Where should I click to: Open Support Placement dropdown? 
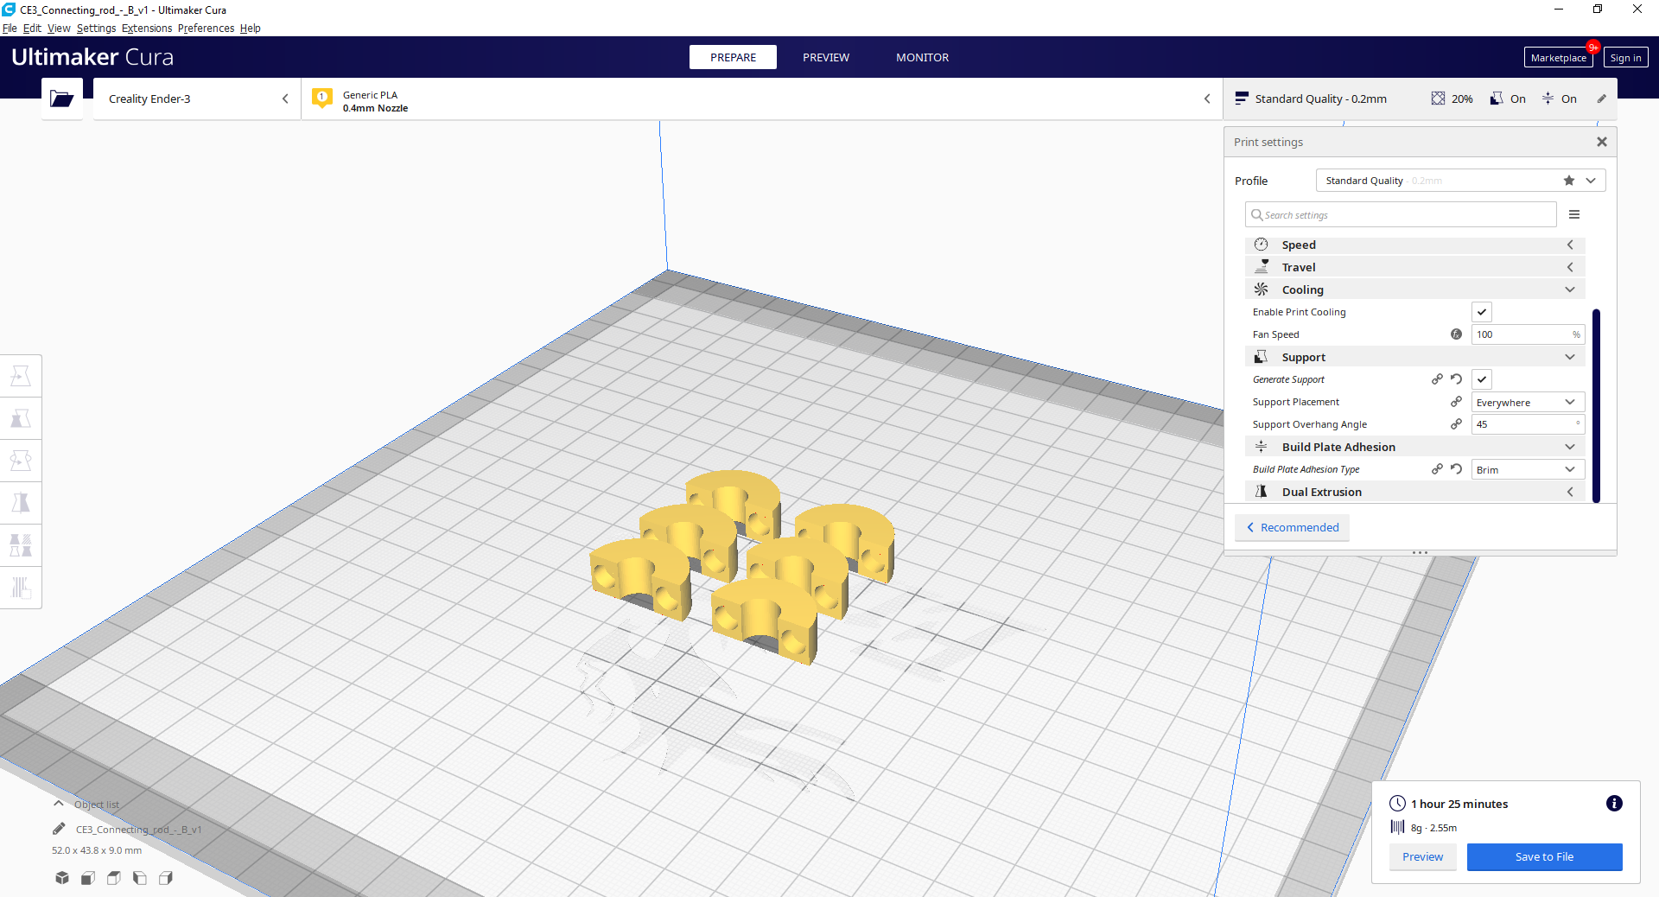click(1528, 402)
